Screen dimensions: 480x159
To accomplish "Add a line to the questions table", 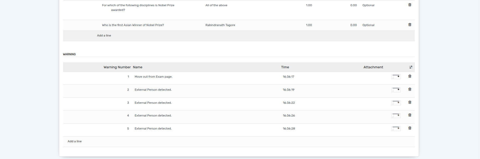I will click(x=104, y=35).
